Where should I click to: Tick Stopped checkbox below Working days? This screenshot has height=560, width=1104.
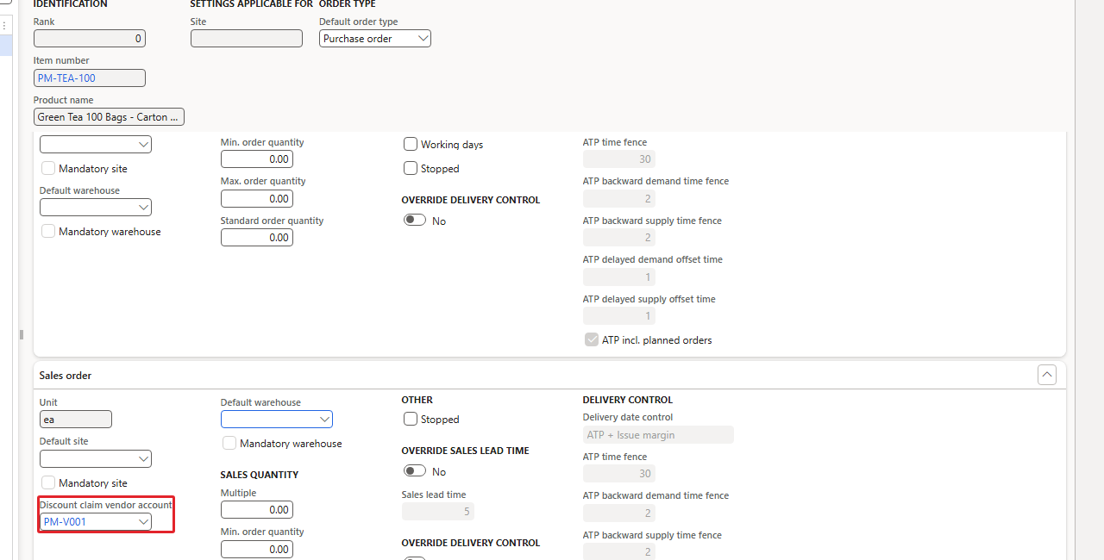(411, 168)
